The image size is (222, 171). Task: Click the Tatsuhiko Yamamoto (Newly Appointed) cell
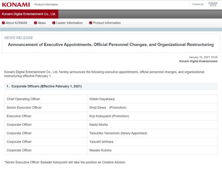[118, 133]
